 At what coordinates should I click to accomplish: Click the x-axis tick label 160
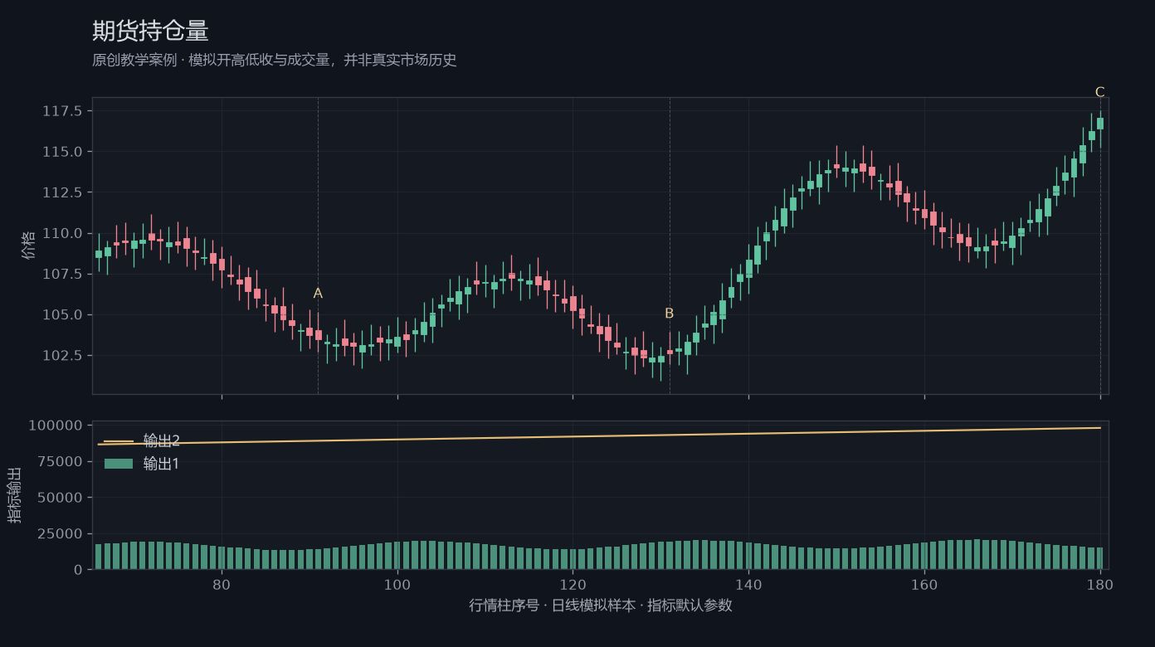(924, 584)
